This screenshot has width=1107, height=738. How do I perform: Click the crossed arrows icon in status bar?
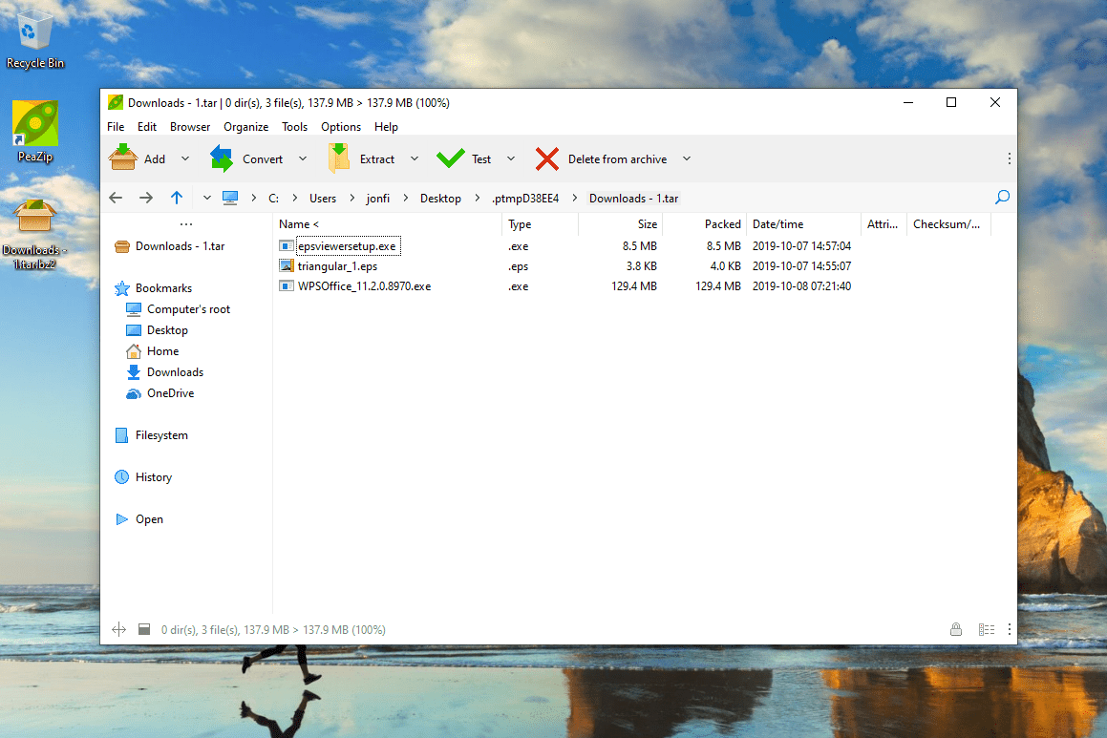(118, 629)
